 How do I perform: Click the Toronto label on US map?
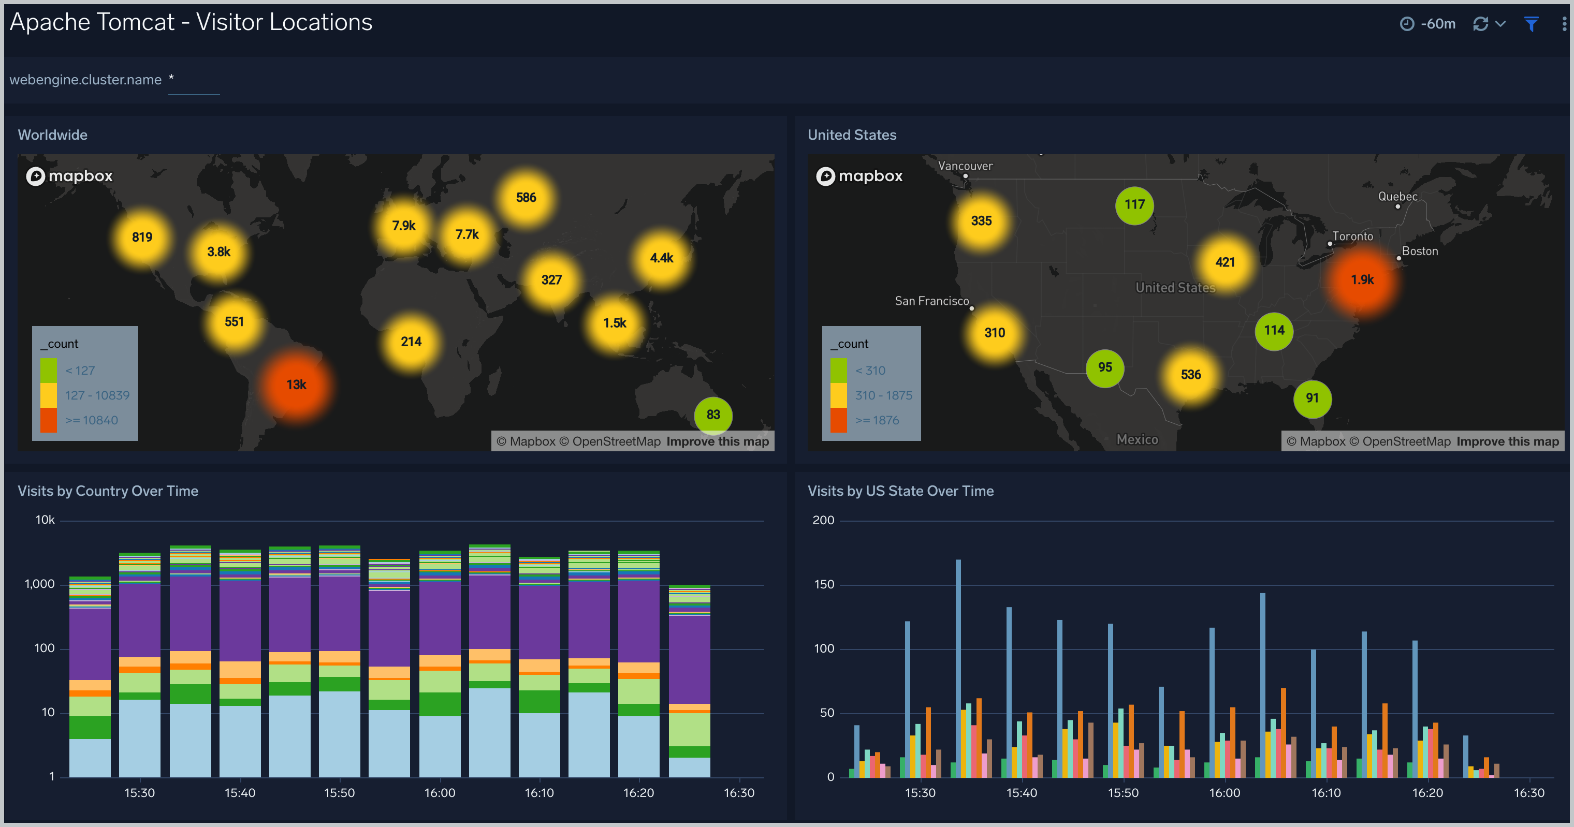1352,237
